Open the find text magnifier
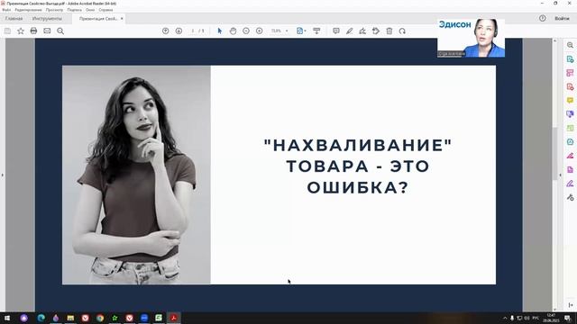This screenshot has width=577, height=324. coord(60,31)
